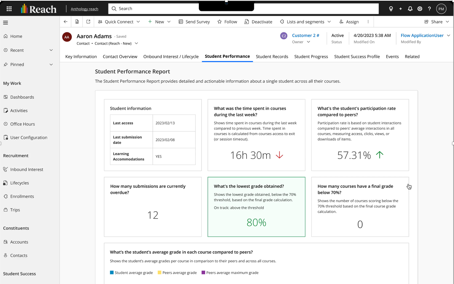
Task: Click the User Configuration icon
Action: 6,137
